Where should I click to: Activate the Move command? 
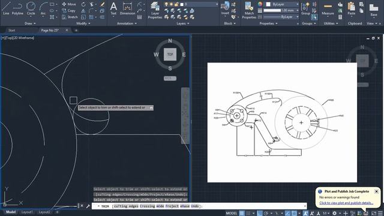[69, 4]
